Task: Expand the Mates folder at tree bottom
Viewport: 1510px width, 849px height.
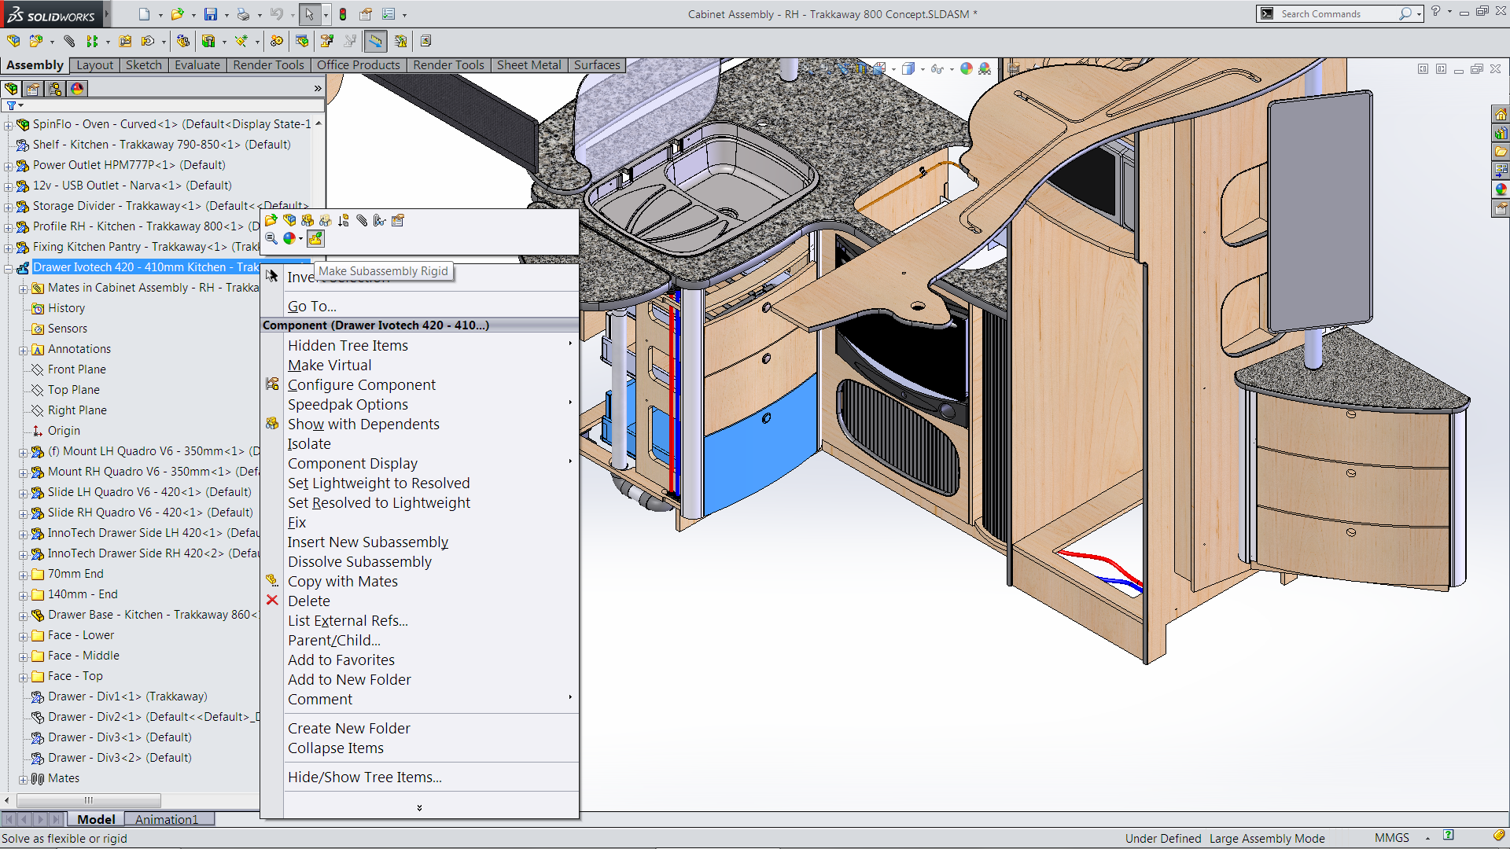Action: tap(24, 779)
